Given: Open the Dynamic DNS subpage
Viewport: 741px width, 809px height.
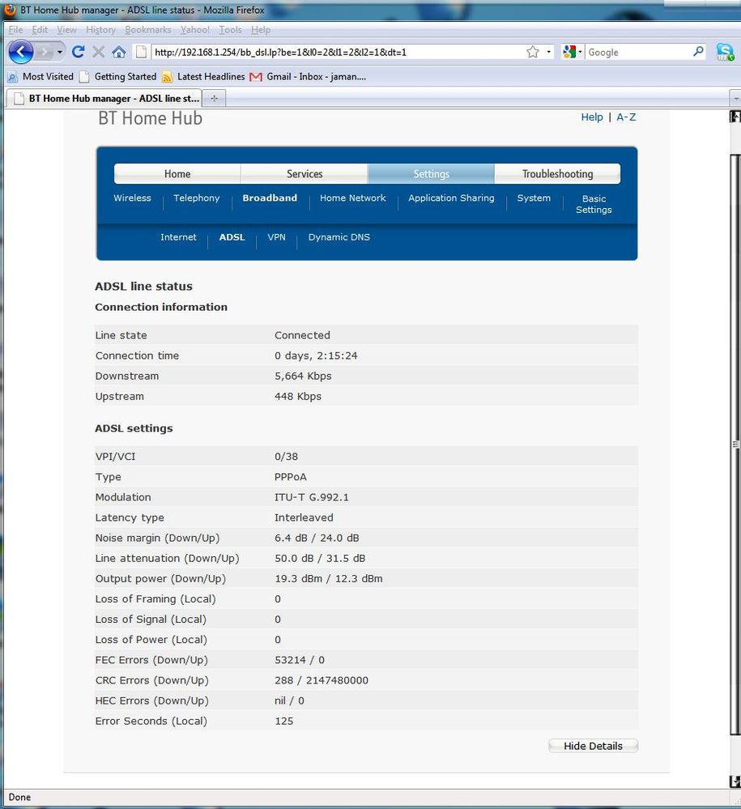Looking at the screenshot, I should 339,237.
